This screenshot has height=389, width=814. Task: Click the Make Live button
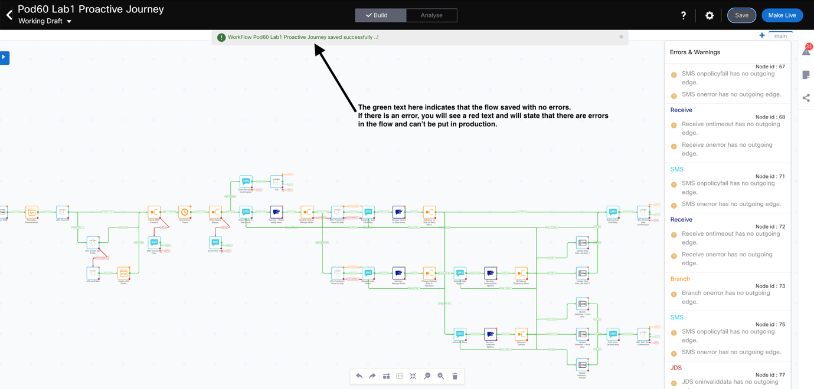tap(782, 15)
